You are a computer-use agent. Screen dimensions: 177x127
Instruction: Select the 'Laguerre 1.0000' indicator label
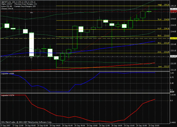pos(8,74)
